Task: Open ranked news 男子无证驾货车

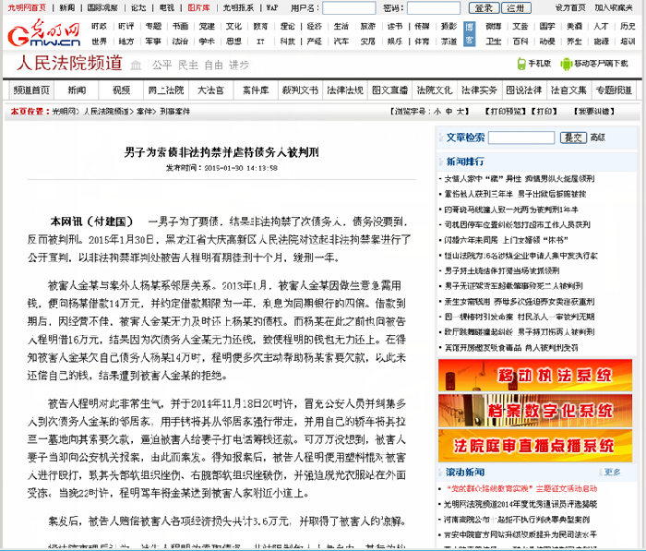Action: click(x=513, y=285)
